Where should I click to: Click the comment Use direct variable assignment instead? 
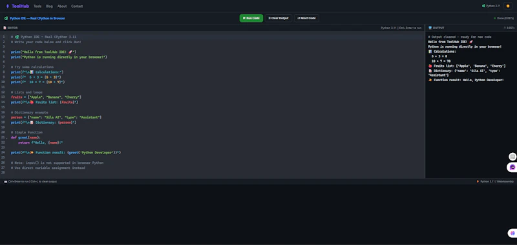tap(48, 168)
